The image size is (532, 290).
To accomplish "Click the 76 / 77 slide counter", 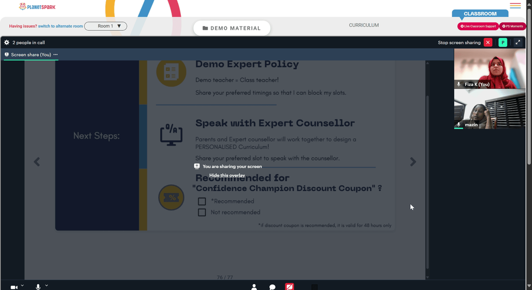I will coord(225,277).
